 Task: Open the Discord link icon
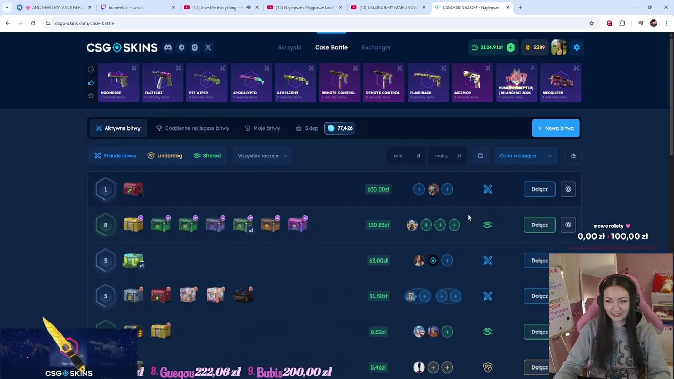coord(168,47)
